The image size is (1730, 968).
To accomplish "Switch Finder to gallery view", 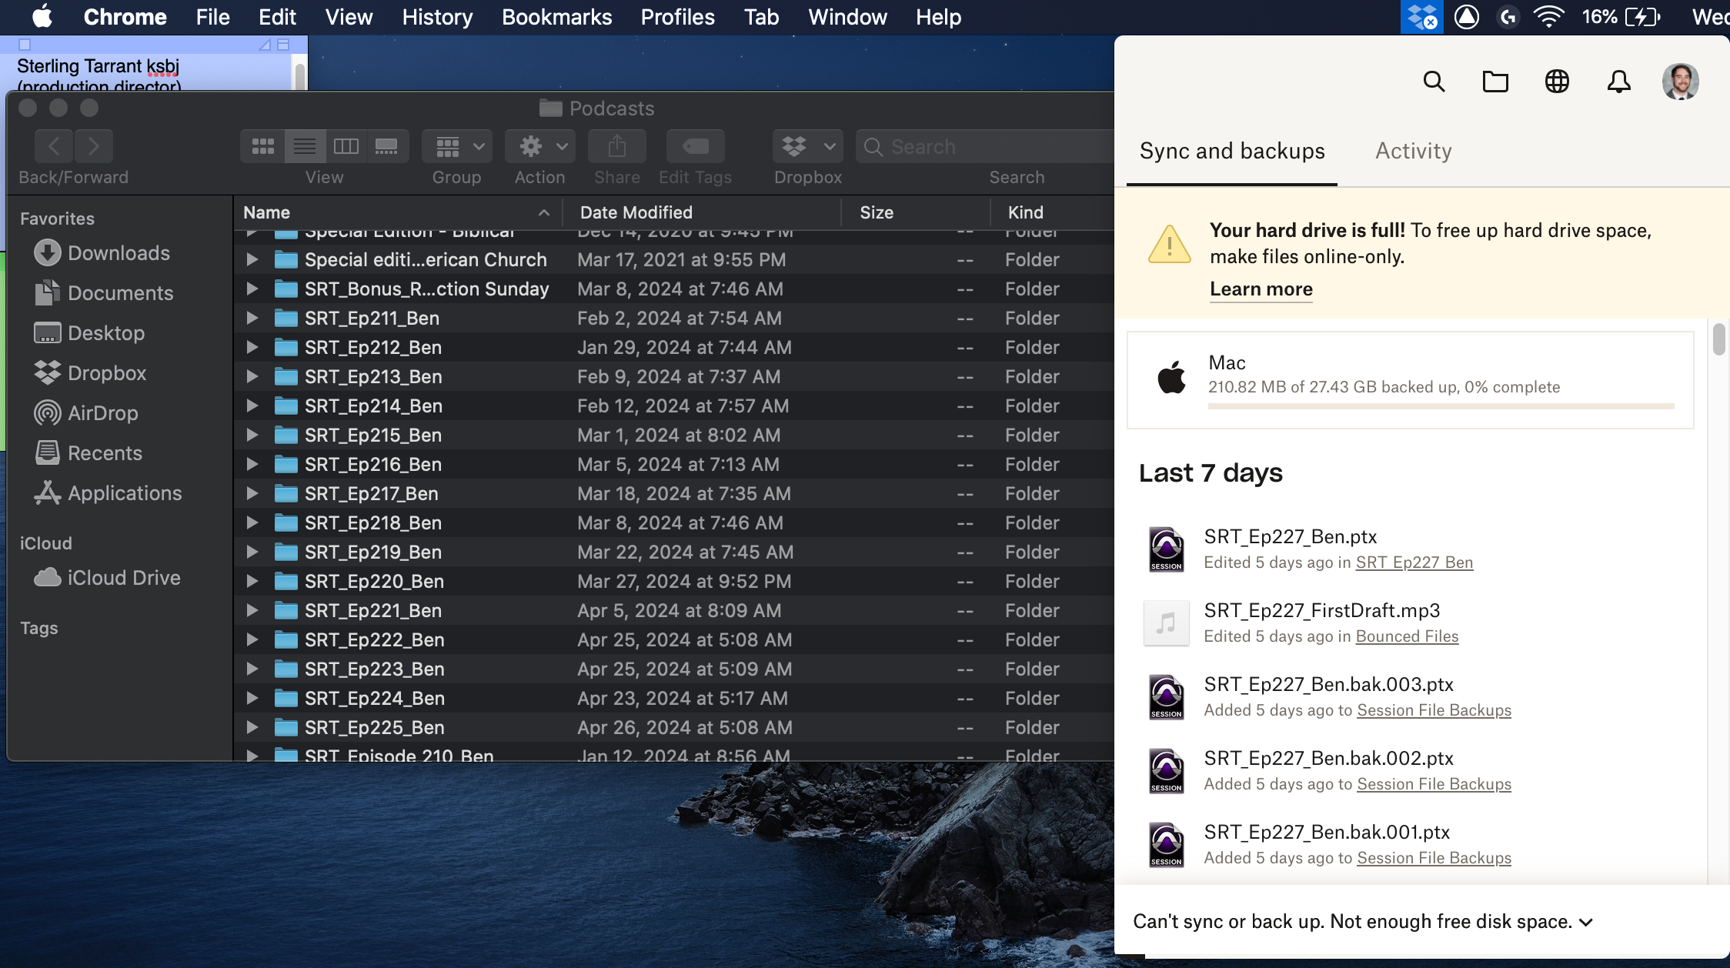I will click(386, 146).
